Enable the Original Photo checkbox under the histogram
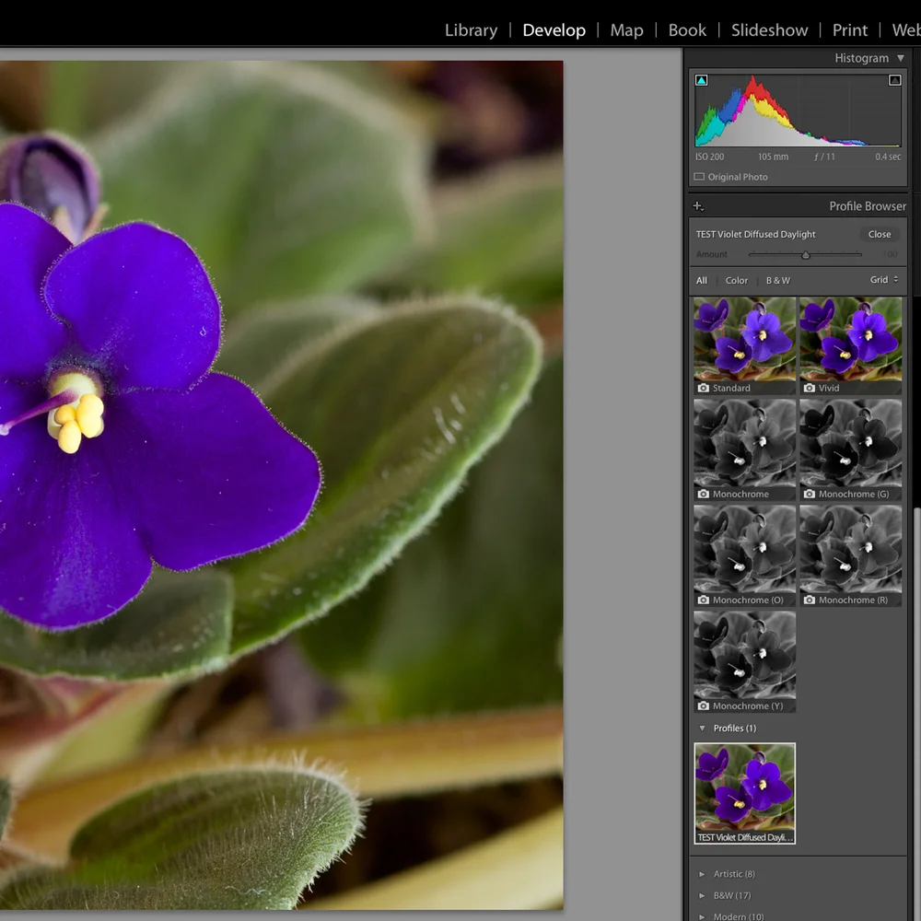 (700, 177)
